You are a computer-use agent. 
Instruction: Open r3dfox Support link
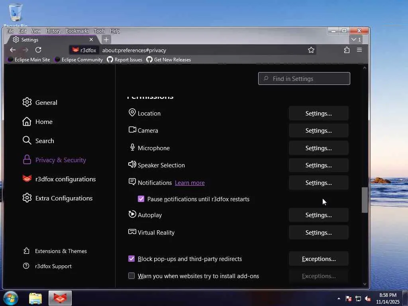[x=47, y=266]
